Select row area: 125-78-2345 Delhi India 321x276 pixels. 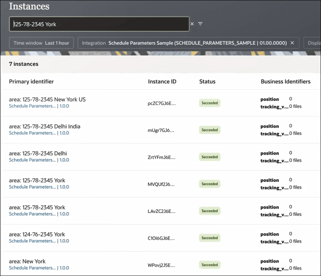click(161, 130)
